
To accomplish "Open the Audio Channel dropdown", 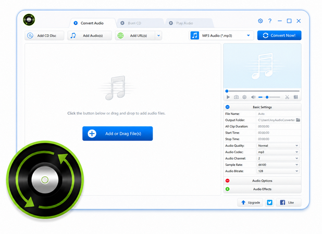I will coord(278,159).
